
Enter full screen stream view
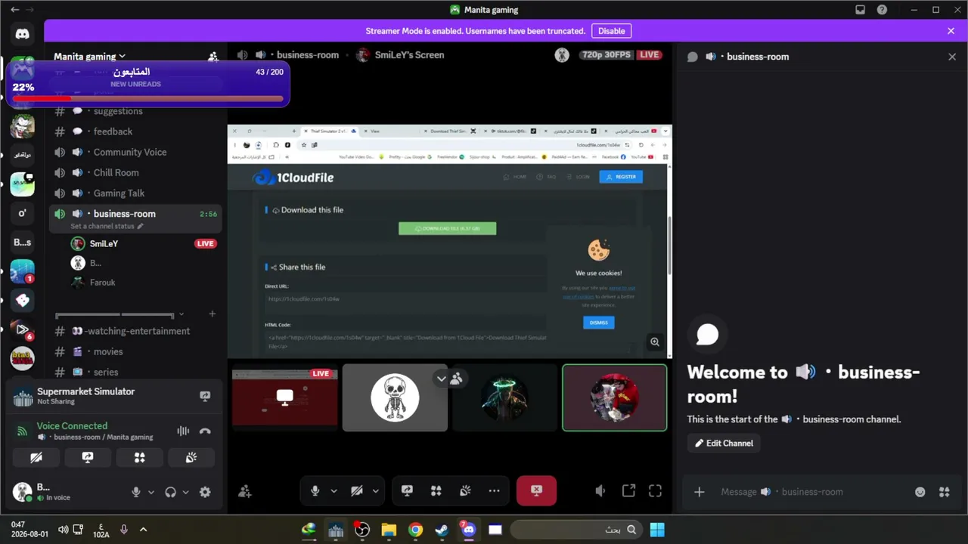655,491
